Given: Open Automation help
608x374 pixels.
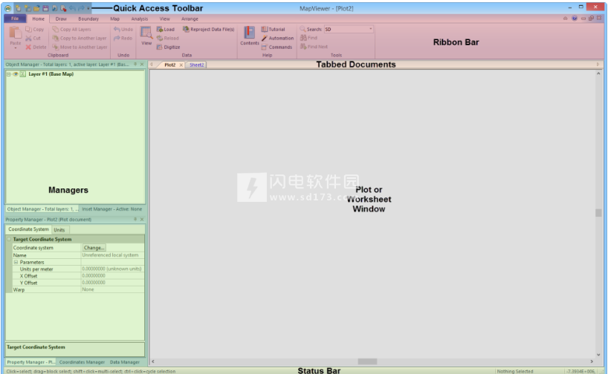Looking at the screenshot, I should tap(277, 39).
